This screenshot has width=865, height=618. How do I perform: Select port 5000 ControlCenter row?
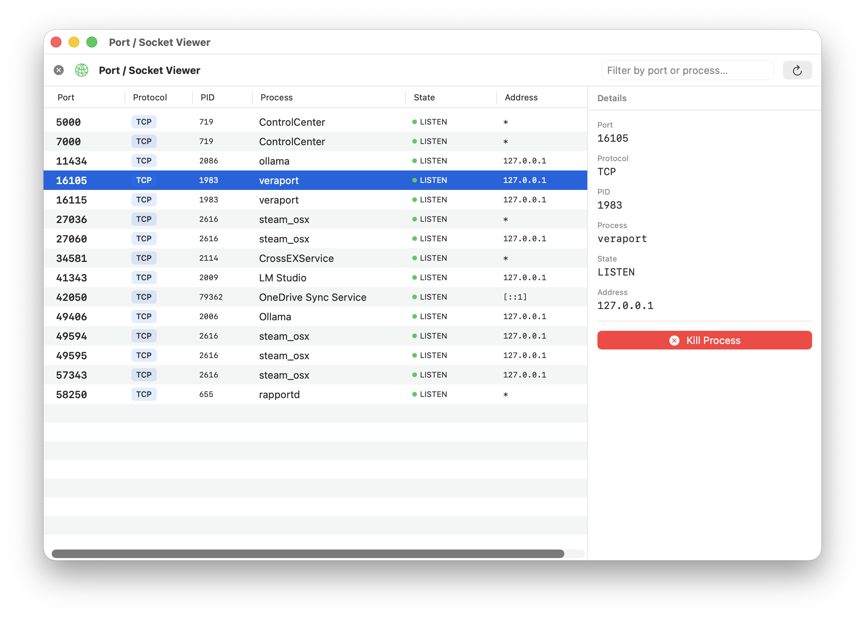tap(315, 122)
